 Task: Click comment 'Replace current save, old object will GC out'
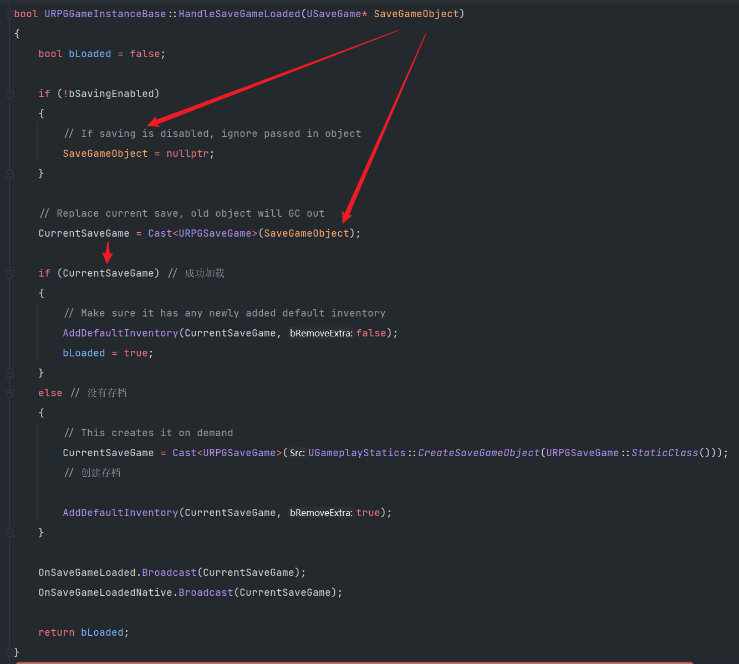point(182,213)
